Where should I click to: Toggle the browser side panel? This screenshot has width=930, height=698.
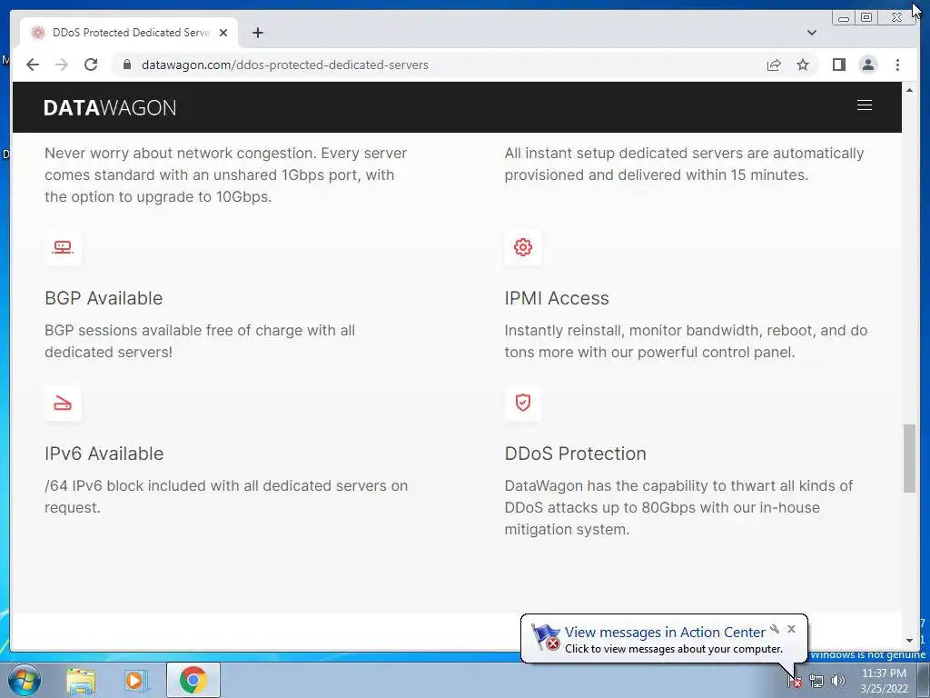pyautogui.click(x=838, y=65)
